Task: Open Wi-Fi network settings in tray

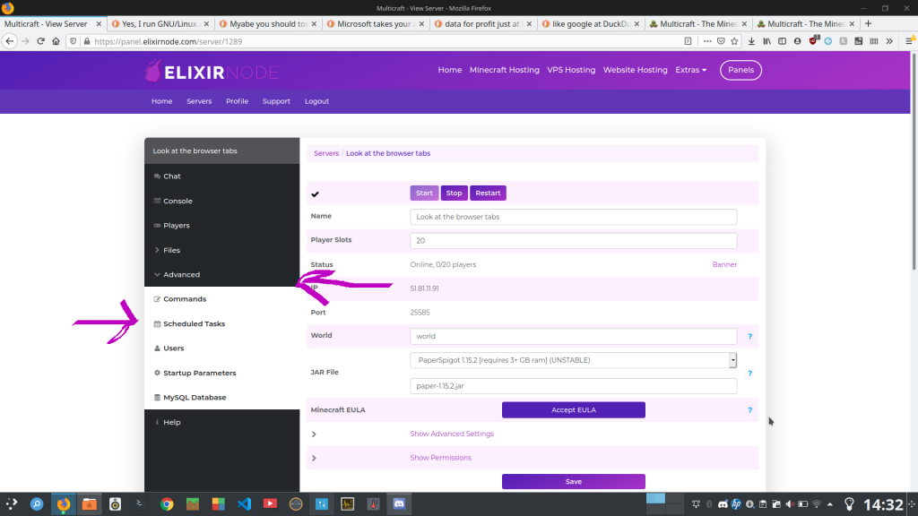Action: pos(817,504)
